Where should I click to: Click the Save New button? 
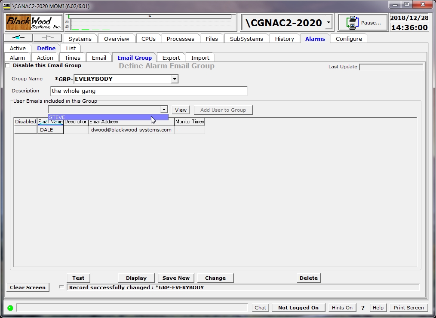coord(176,278)
